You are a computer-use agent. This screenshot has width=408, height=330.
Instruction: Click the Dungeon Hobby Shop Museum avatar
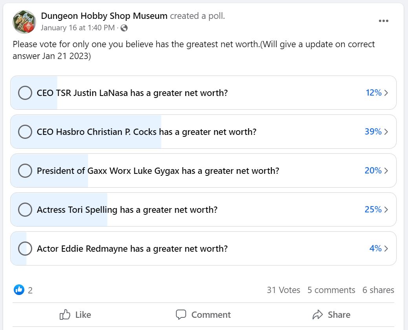click(x=24, y=22)
